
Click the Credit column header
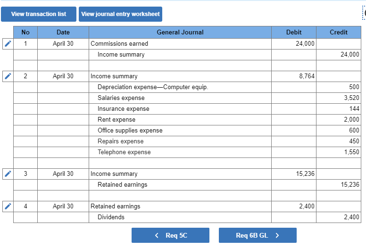339,32
